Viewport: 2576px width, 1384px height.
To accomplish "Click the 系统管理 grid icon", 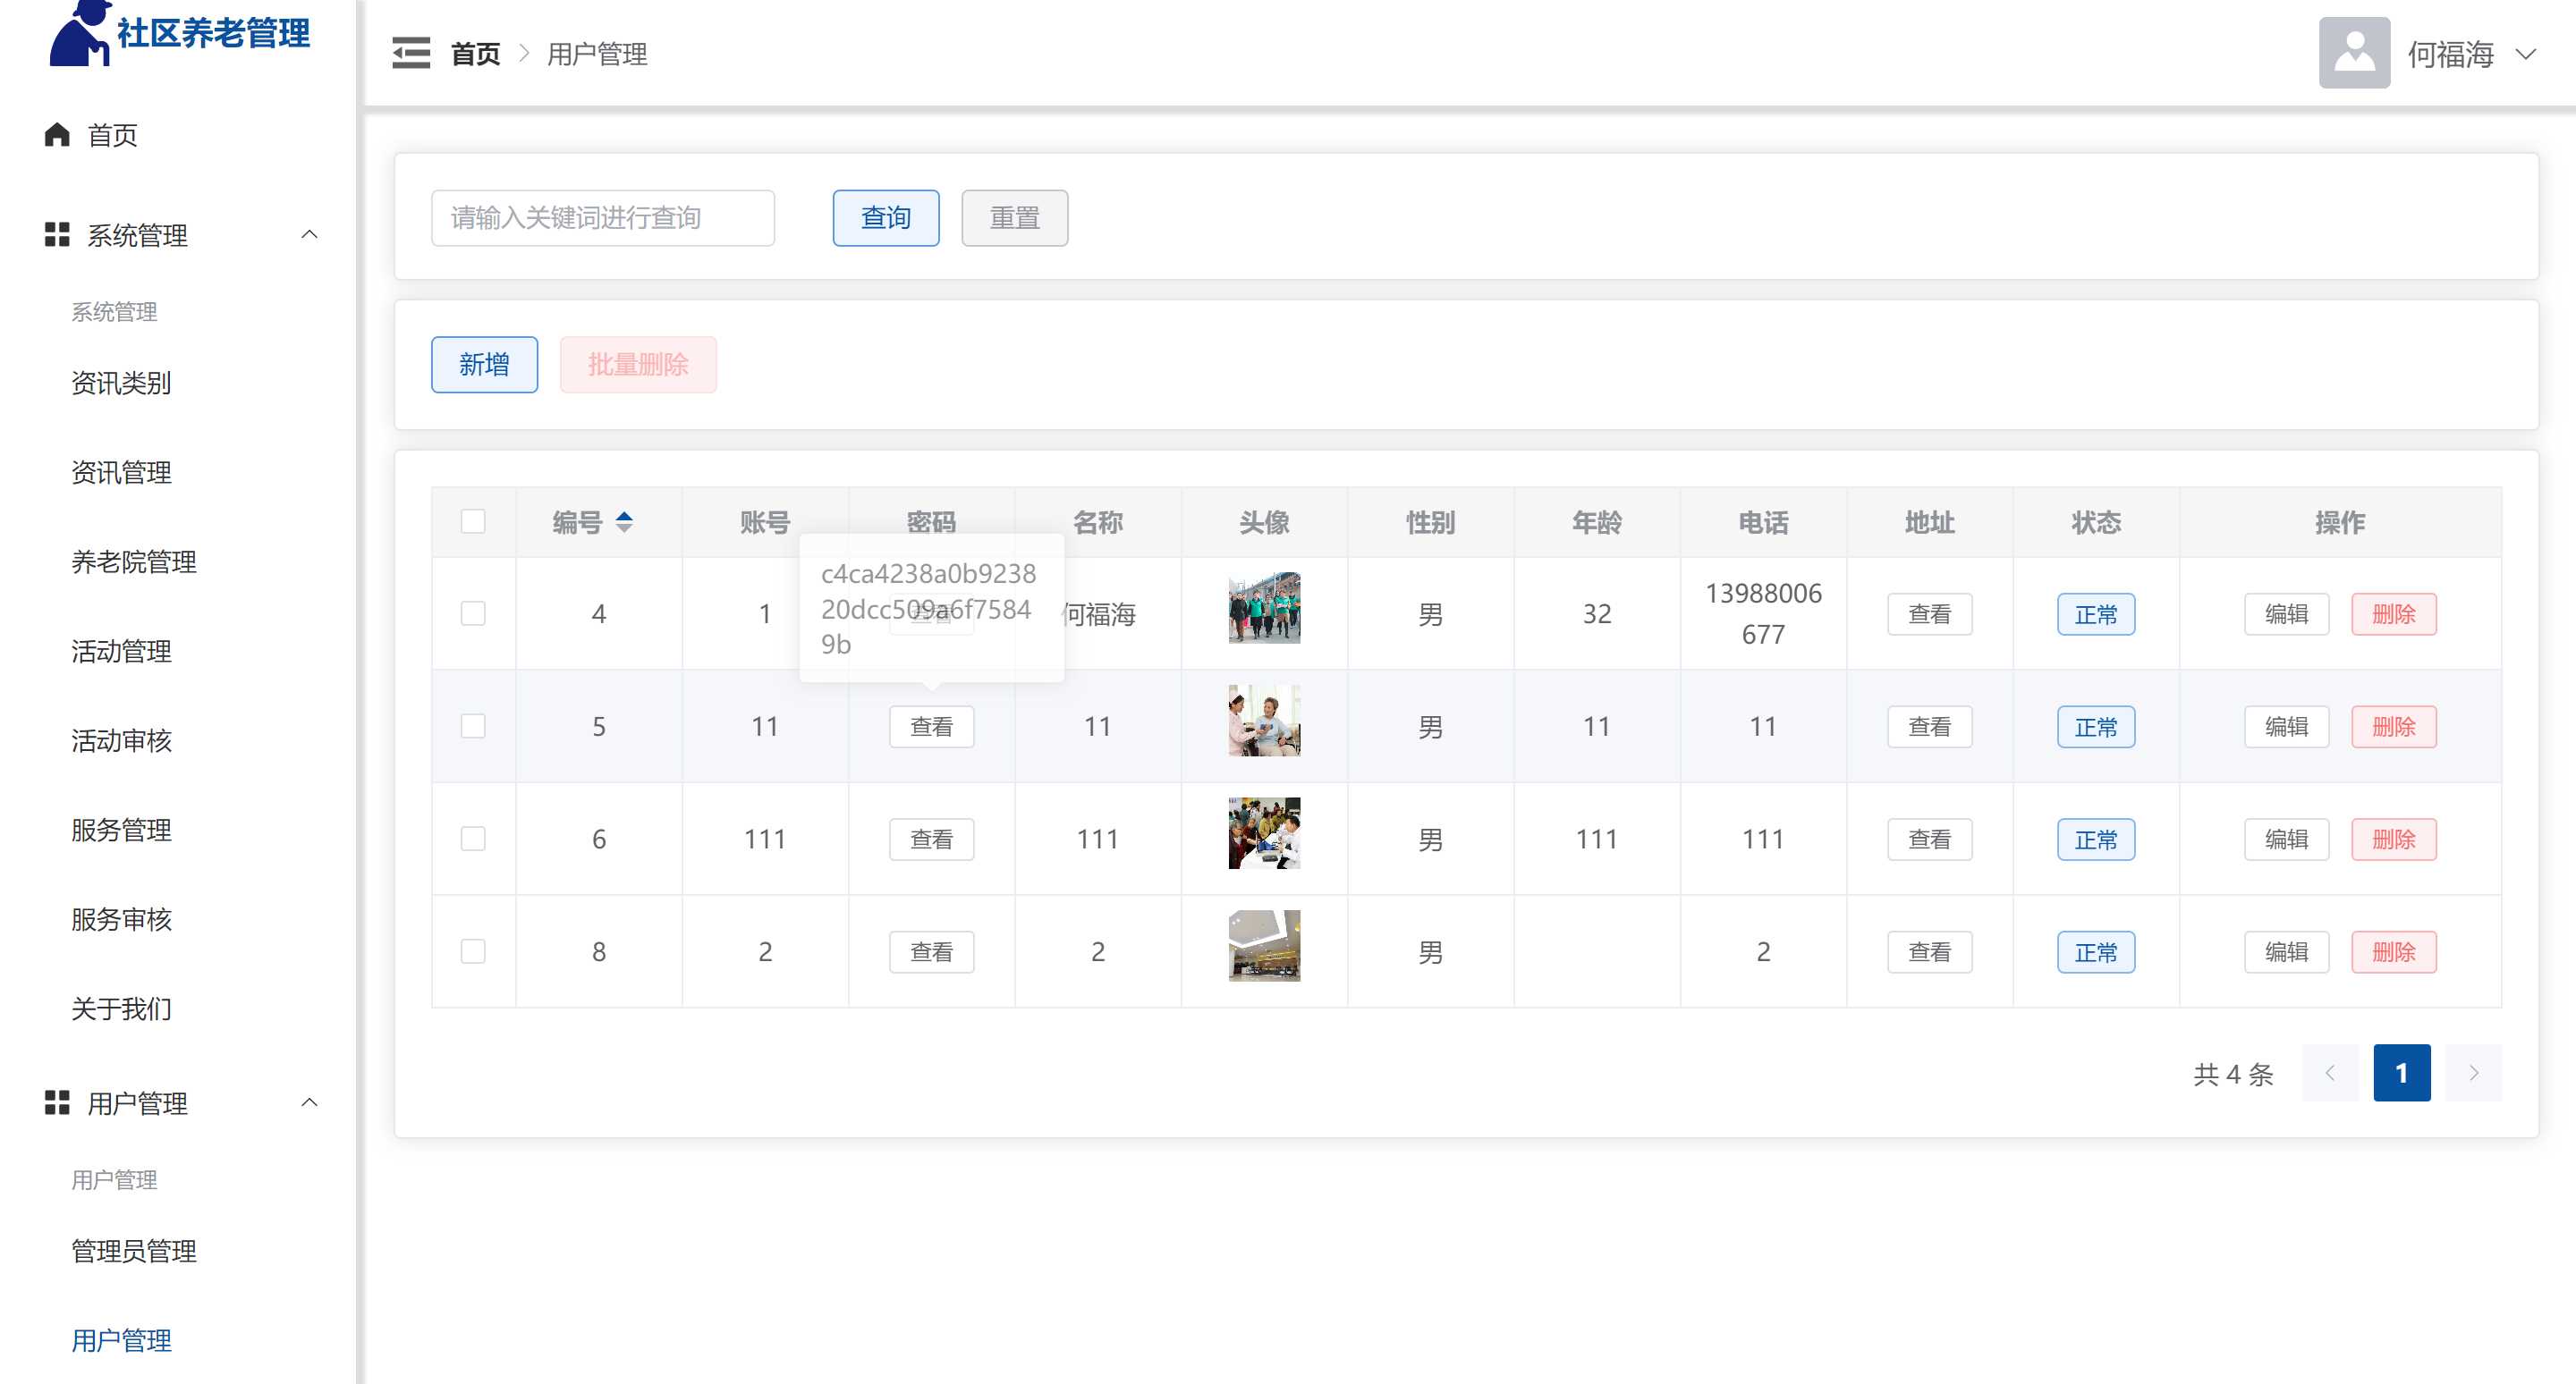I will (x=57, y=235).
